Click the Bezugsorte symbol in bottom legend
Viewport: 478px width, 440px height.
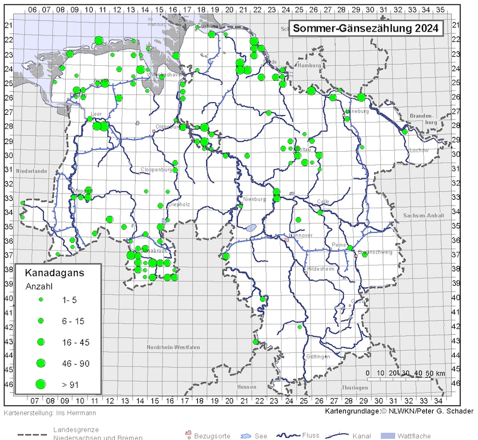[188, 435]
